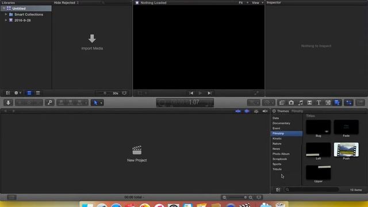
Task: Toggle snapping in timeline
Action: pos(265,111)
